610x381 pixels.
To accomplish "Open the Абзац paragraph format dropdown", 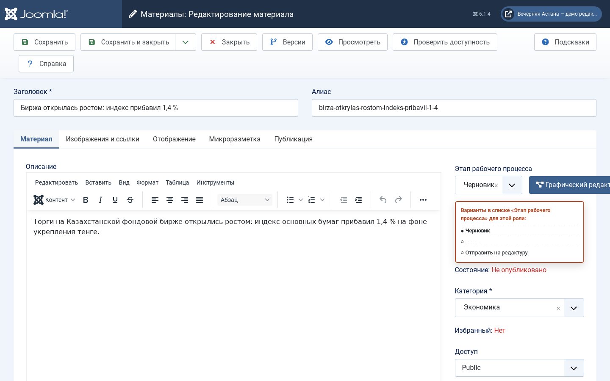I will click(x=245, y=200).
